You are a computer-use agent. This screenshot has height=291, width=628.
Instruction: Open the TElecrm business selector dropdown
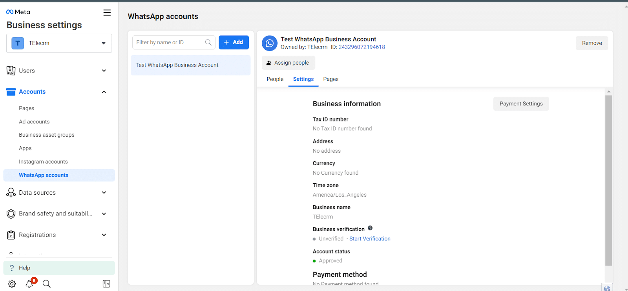coord(59,43)
